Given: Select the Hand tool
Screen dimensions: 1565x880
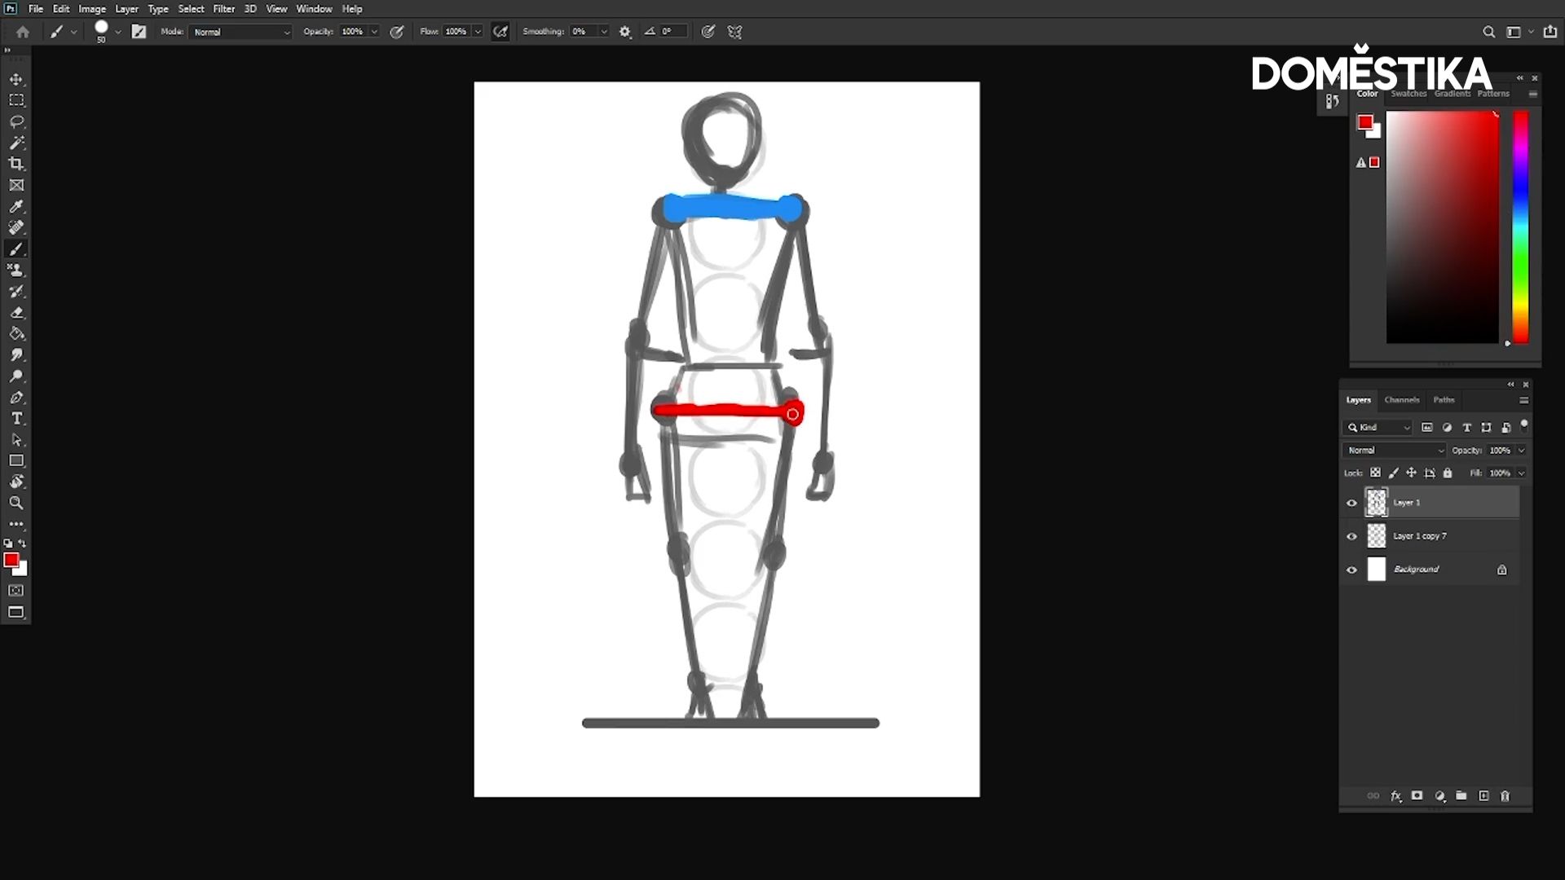Looking at the screenshot, I should pos(16,482).
